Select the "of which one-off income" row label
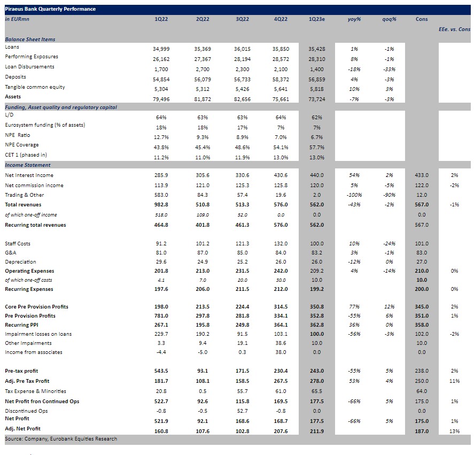This screenshot has height=455, width=474. click(x=31, y=215)
